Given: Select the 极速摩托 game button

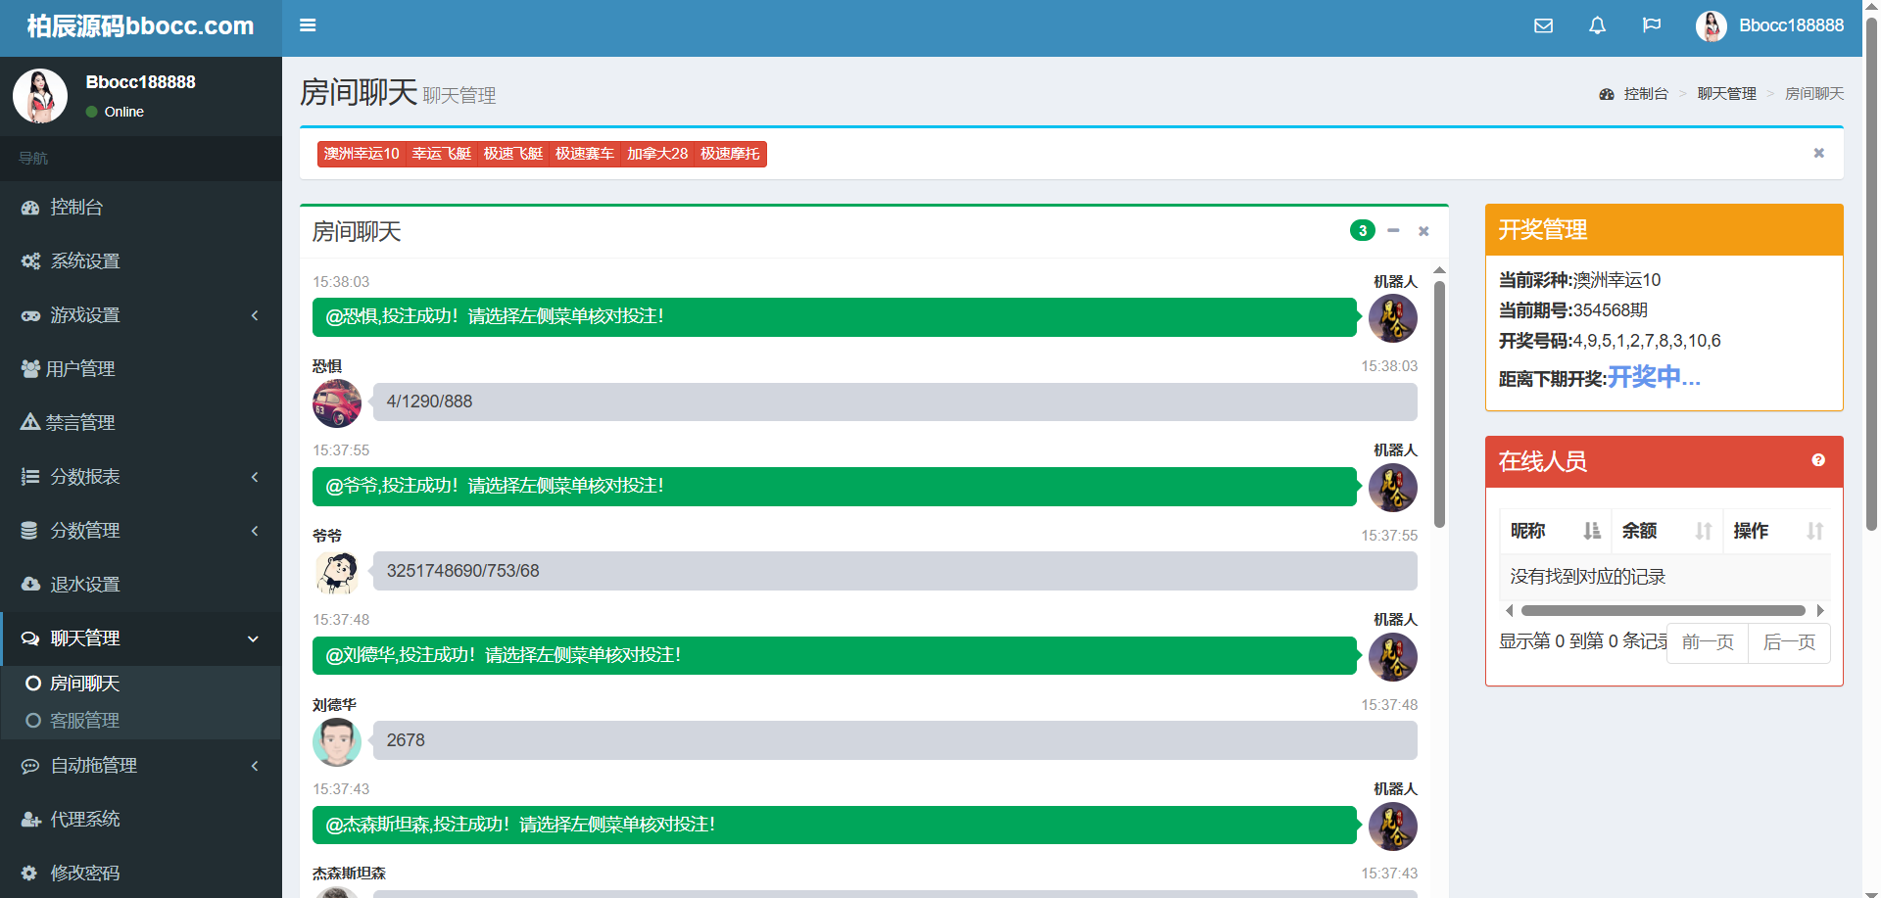Looking at the screenshot, I should (x=730, y=154).
